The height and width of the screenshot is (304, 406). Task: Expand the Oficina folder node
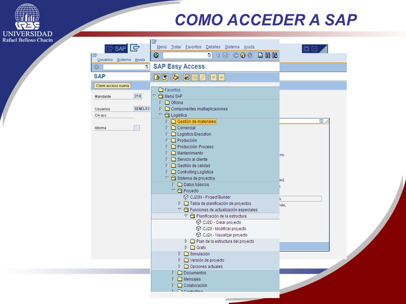coord(161,102)
